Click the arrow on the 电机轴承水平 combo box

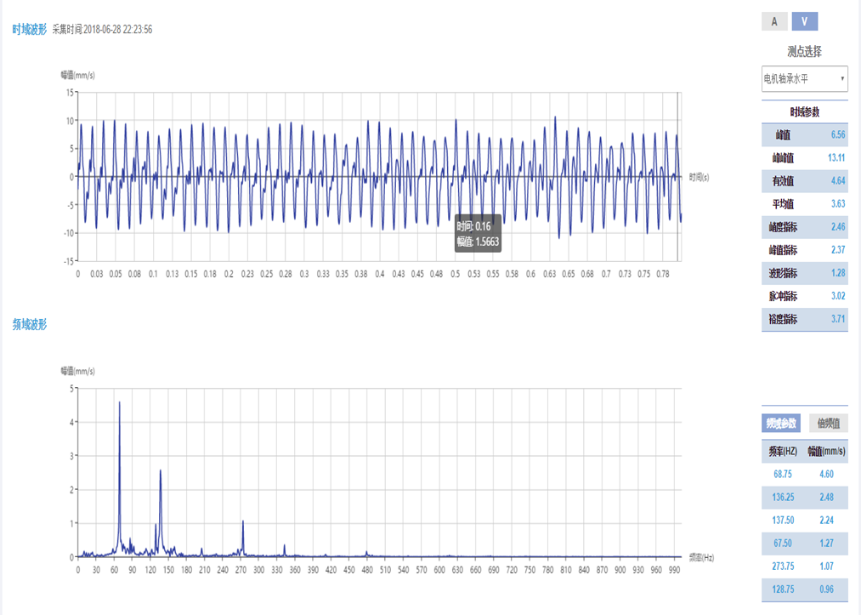pos(842,79)
